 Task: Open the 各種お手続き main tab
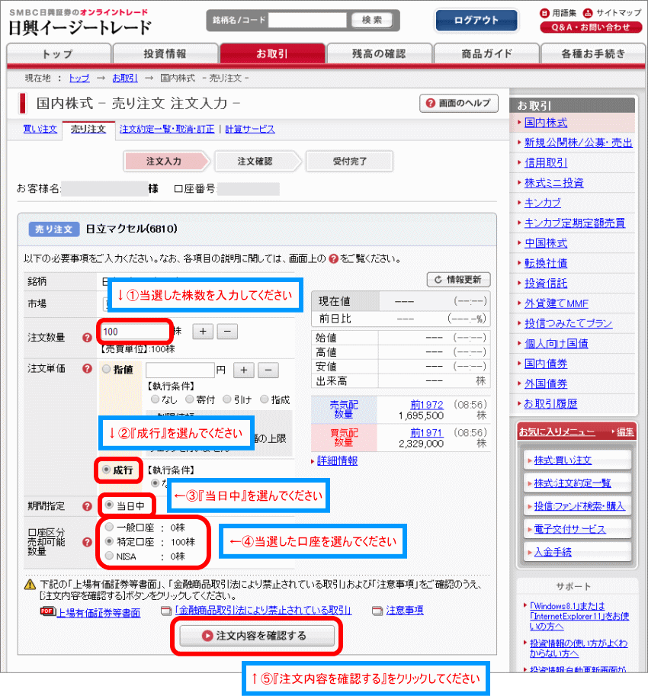[593, 53]
